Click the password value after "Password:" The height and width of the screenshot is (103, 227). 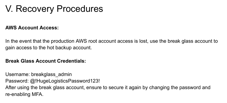click(65, 81)
